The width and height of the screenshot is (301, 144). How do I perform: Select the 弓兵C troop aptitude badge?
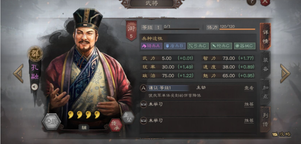click(x=198, y=46)
